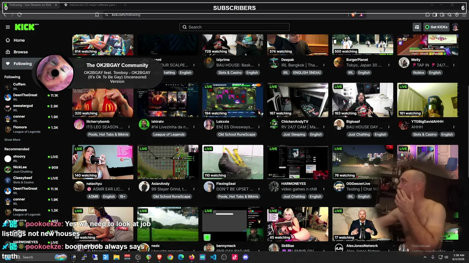Open Melly's channel avatar
The image size is (469, 263).
point(404,62)
